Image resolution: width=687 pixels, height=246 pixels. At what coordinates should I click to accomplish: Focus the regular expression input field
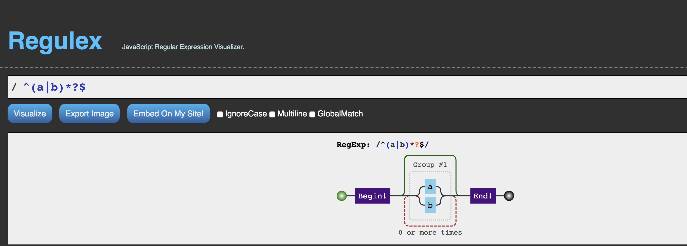point(347,87)
